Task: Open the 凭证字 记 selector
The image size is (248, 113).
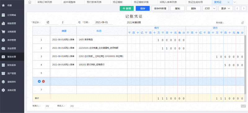Action: 52,22
